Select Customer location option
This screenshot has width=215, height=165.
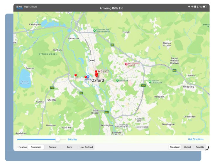(36, 147)
